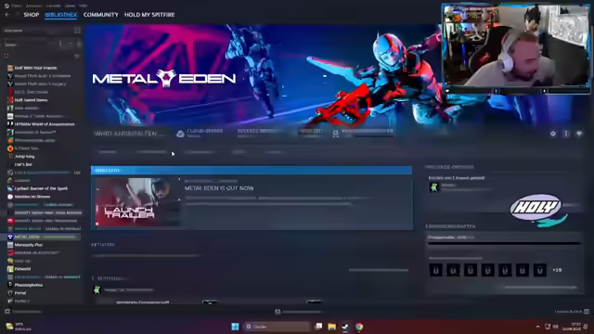The image size is (594, 334).
Task: Select Lynked: Banner of the Spark
Action: (x=41, y=188)
